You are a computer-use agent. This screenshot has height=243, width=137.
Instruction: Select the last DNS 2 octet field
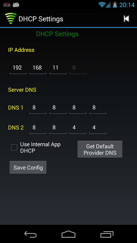tap(98, 128)
